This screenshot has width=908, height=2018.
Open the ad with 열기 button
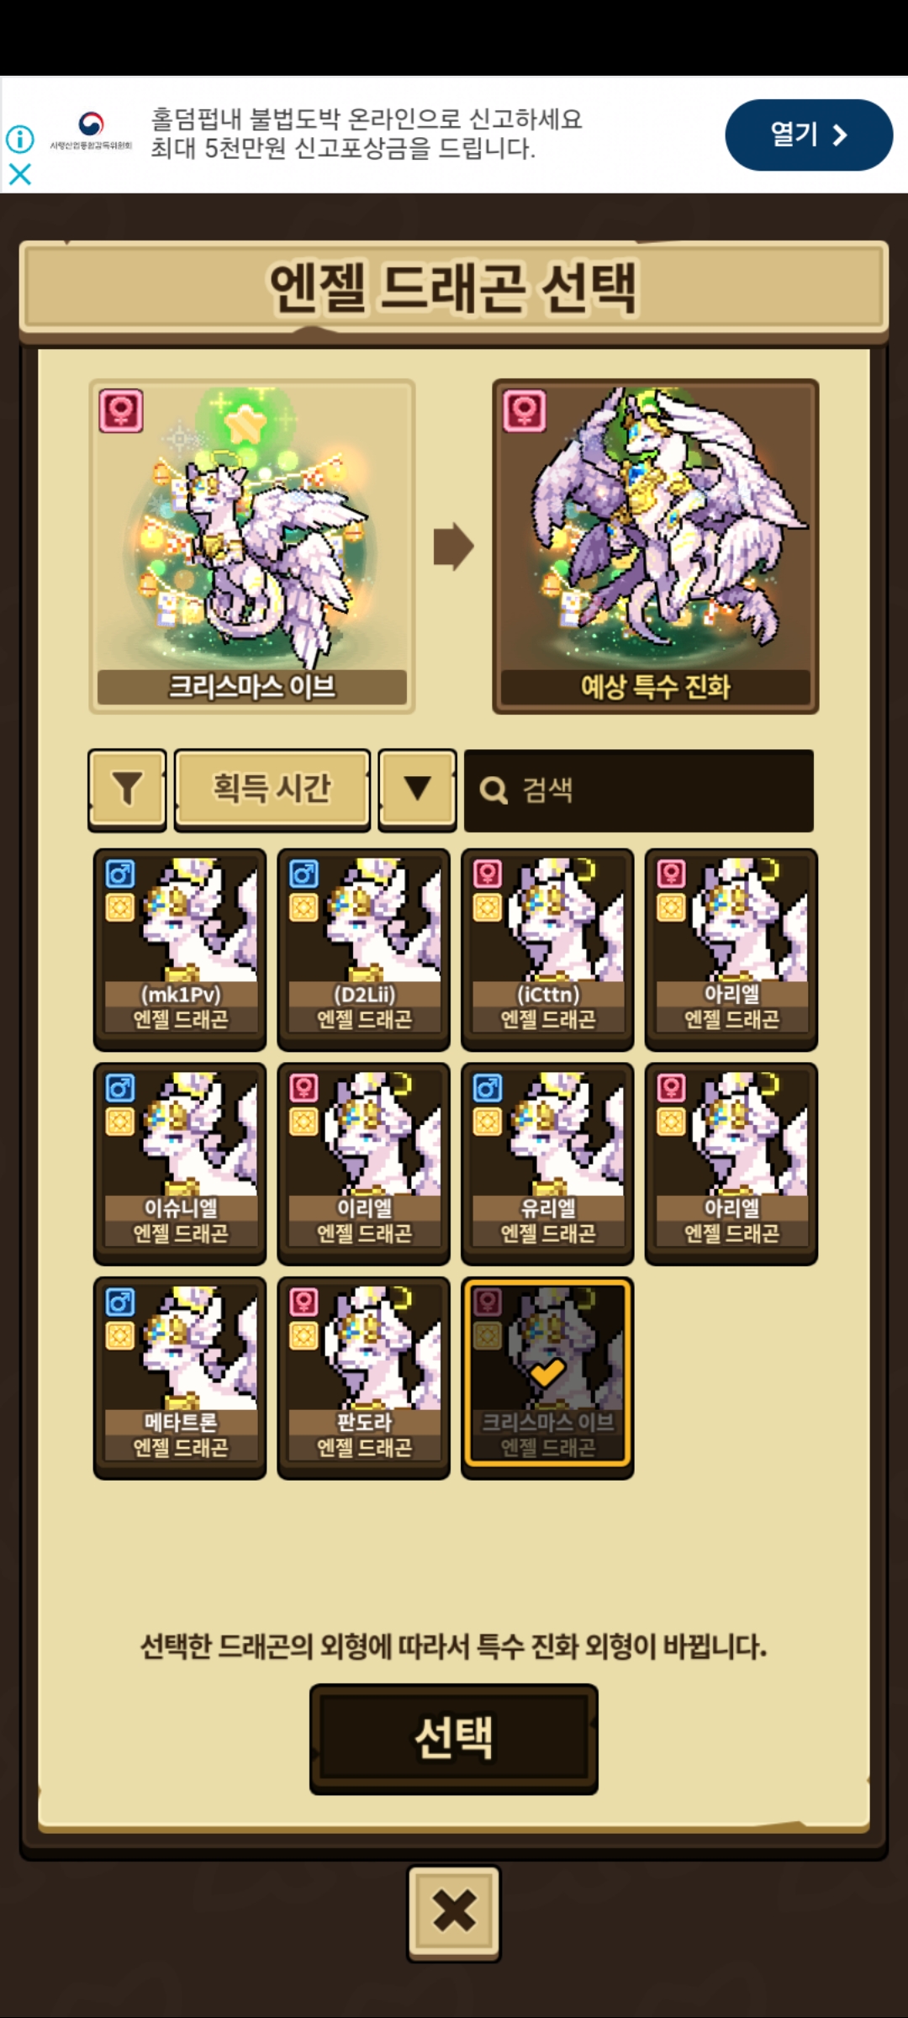click(x=809, y=135)
